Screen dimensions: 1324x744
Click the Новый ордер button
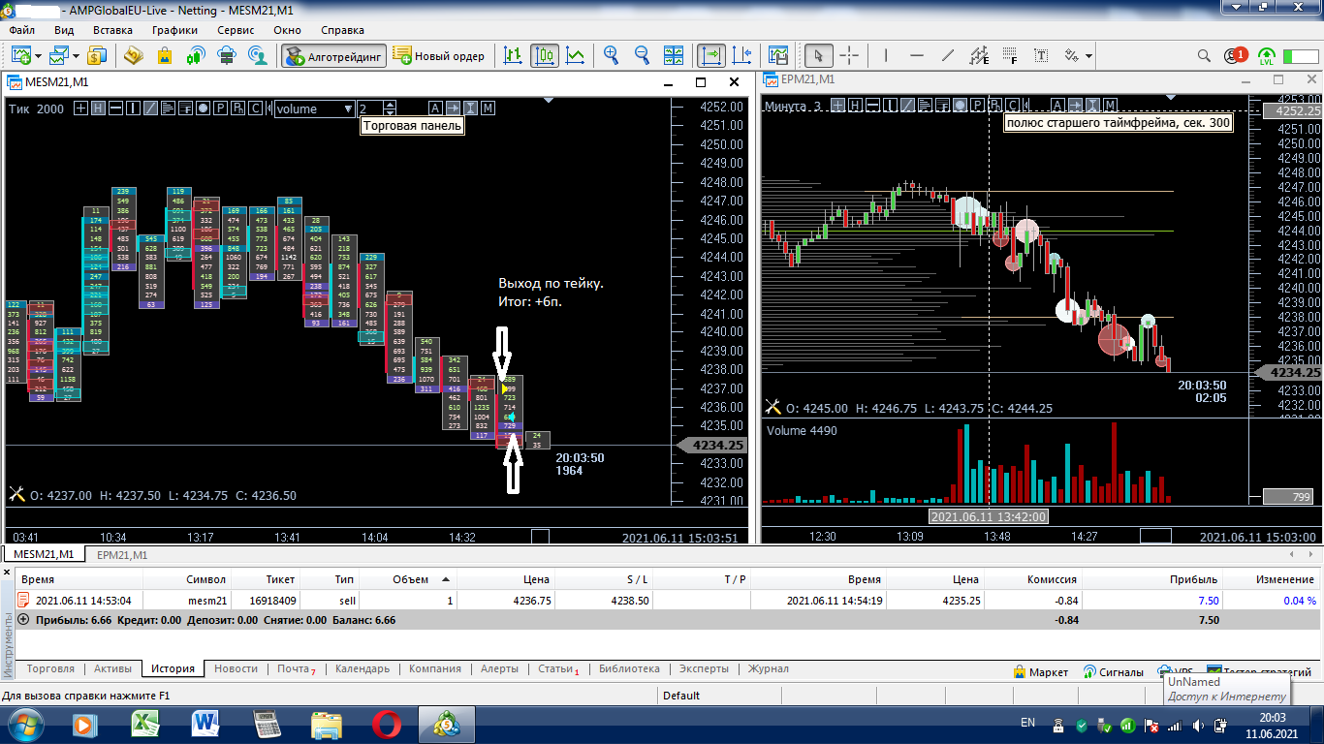point(440,55)
